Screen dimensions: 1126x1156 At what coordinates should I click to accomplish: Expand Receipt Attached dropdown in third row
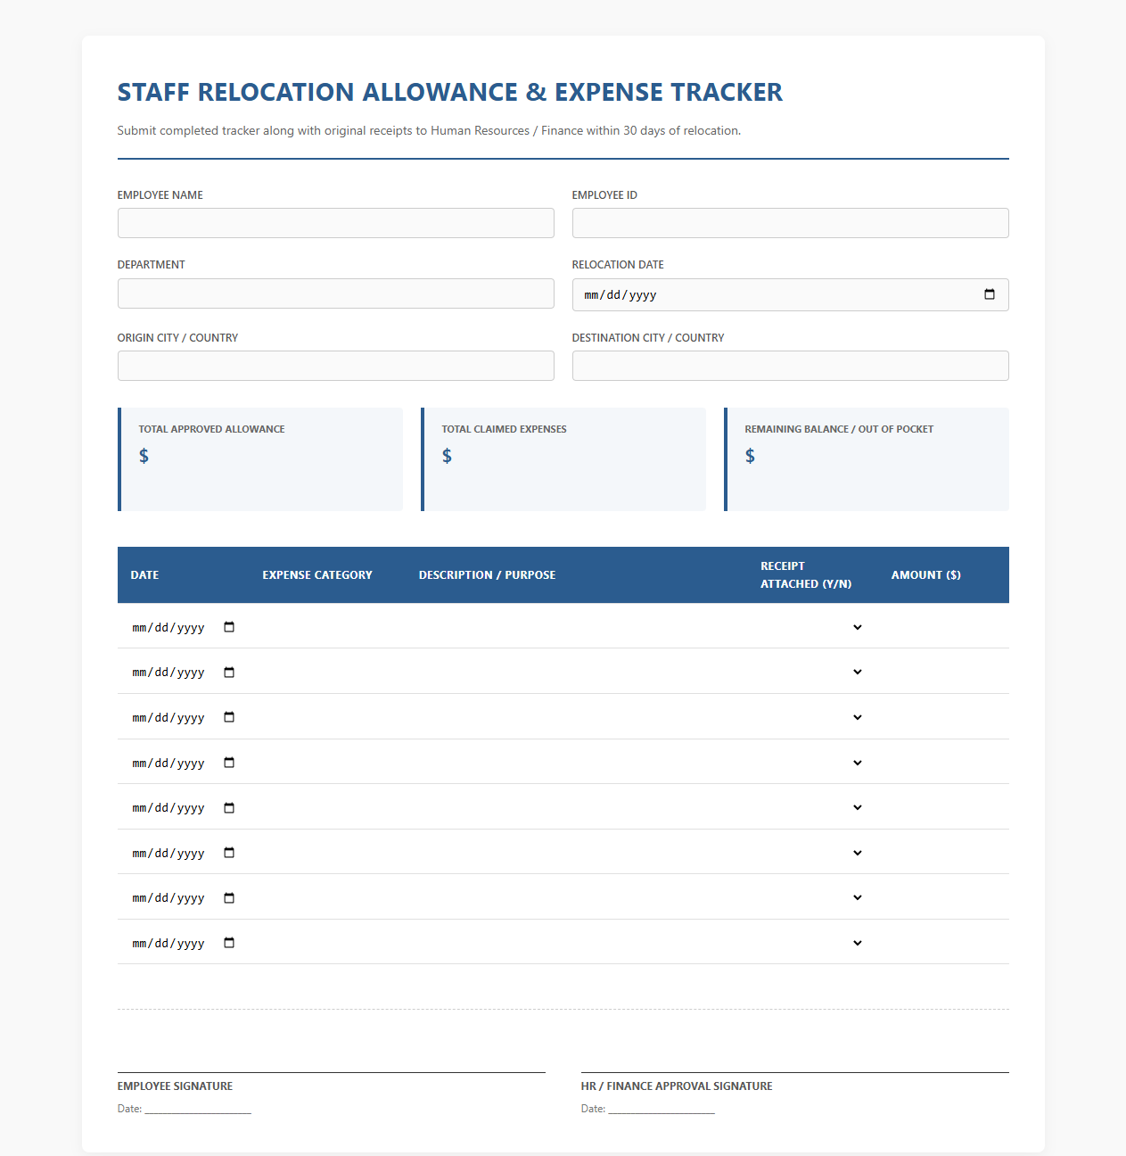click(812, 717)
